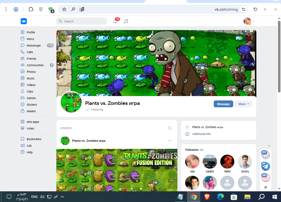Click the Photos sidebar icon

pos(23,72)
